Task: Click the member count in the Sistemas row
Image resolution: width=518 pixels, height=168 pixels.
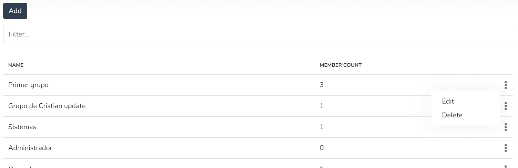Action: [x=322, y=127]
